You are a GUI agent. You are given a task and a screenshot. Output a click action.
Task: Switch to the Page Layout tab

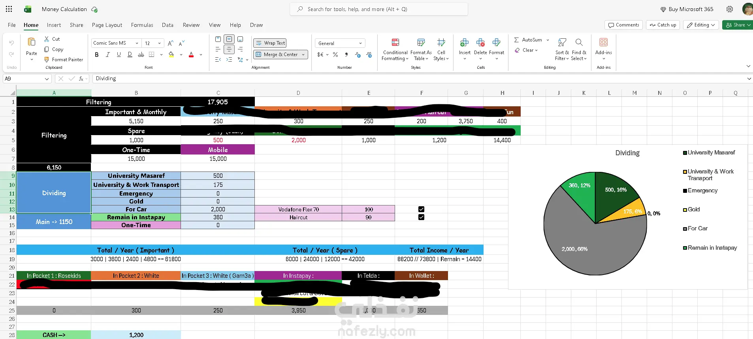(x=107, y=25)
